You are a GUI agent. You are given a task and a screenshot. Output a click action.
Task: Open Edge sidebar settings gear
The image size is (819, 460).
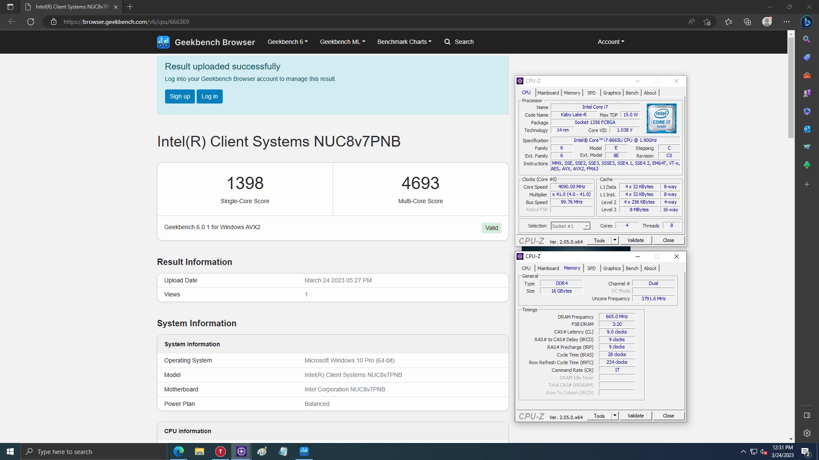(x=807, y=433)
